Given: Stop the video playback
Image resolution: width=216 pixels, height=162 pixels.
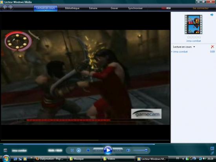Looking at the screenshot, I should click(88, 150).
